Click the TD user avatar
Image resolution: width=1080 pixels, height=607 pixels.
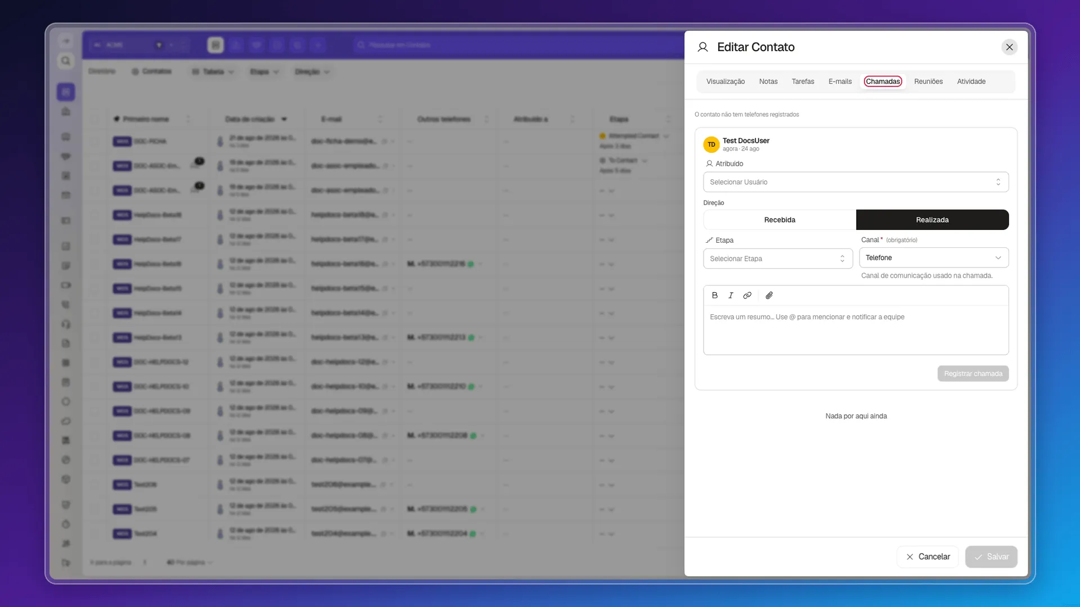712,144
